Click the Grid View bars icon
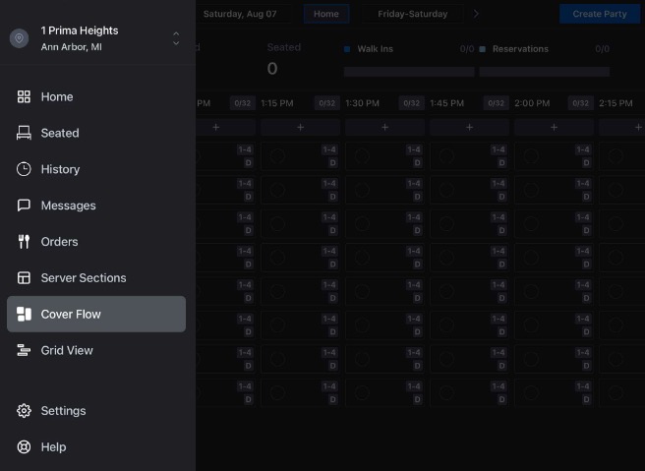 24,350
